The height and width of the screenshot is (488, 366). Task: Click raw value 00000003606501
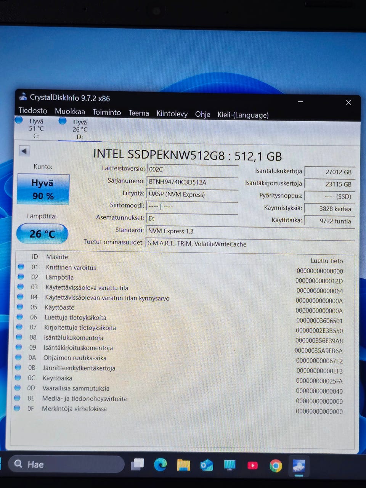[x=319, y=321]
